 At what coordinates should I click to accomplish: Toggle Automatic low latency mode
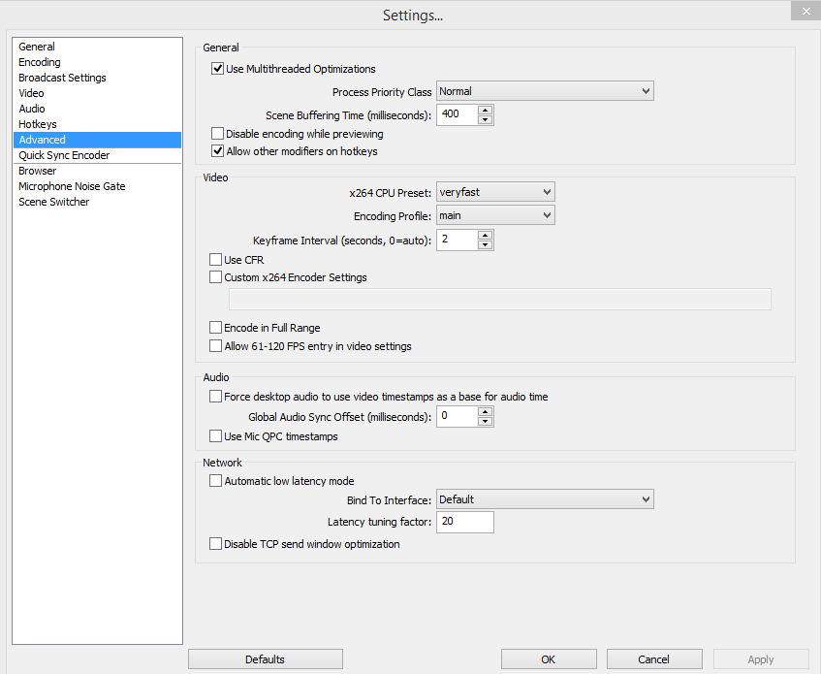pyautogui.click(x=216, y=481)
